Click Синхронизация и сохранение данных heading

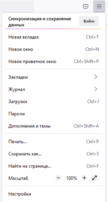click(40, 22)
